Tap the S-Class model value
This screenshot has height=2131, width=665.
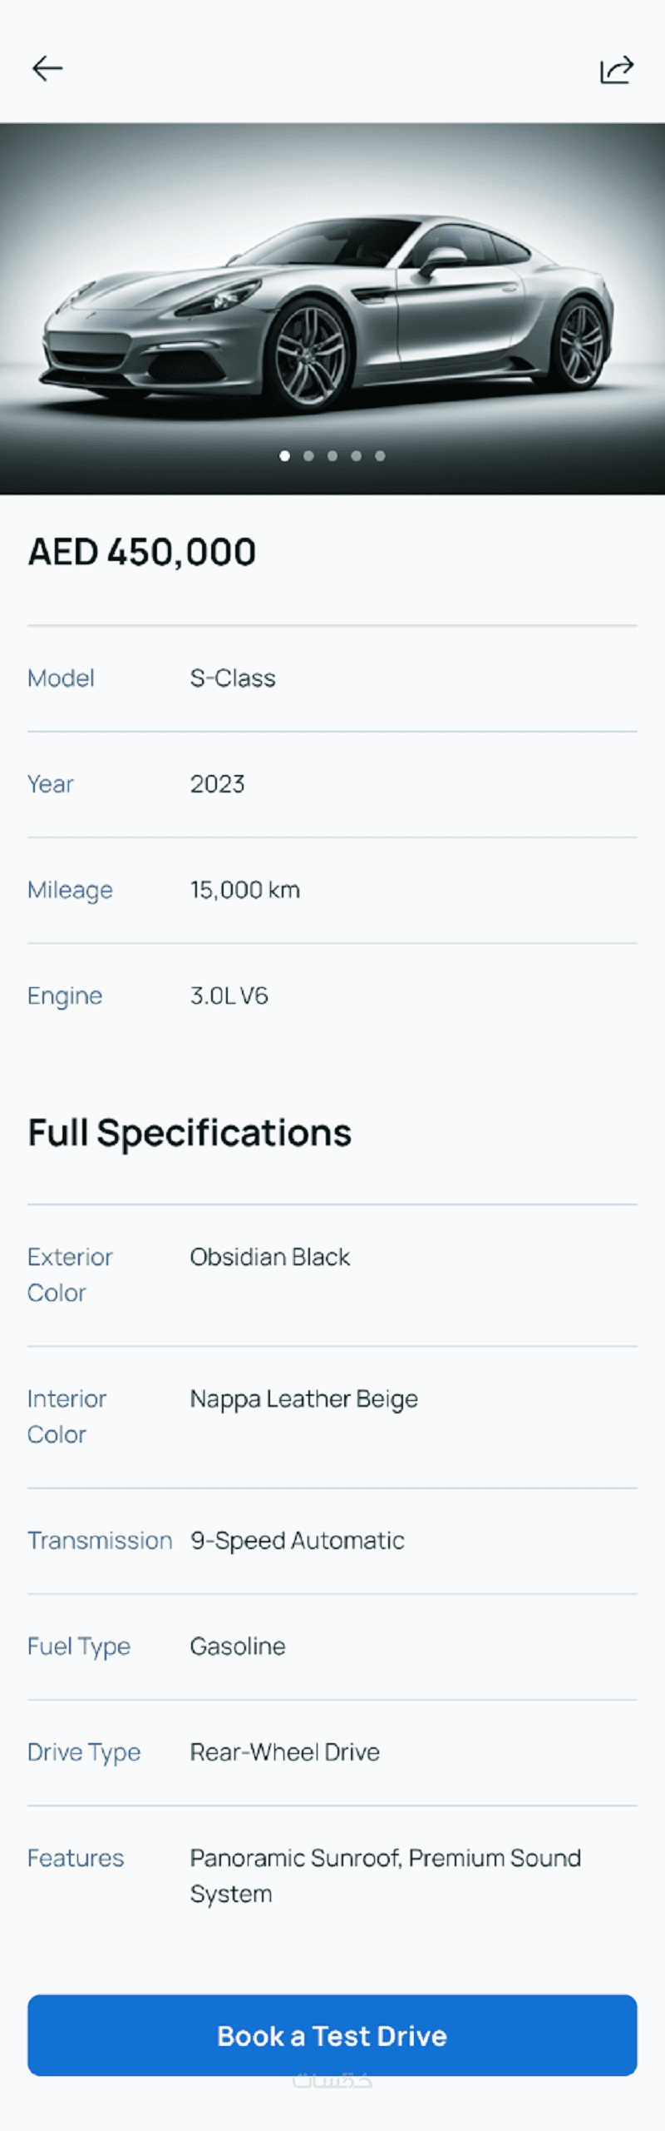pyautogui.click(x=233, y=678)
